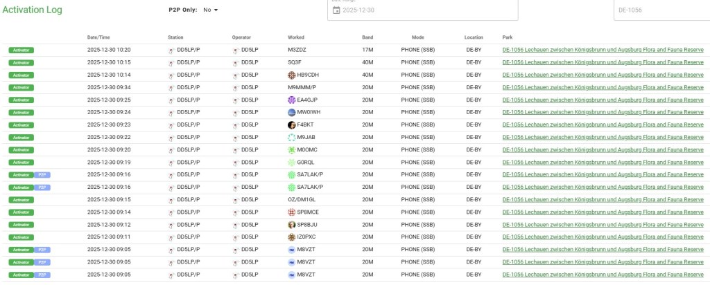Click the IZ0PXC avatar icon
Image resolution: width=710 pixels, height=285 pixels.
pyautogui.click(x=292, y=237)
